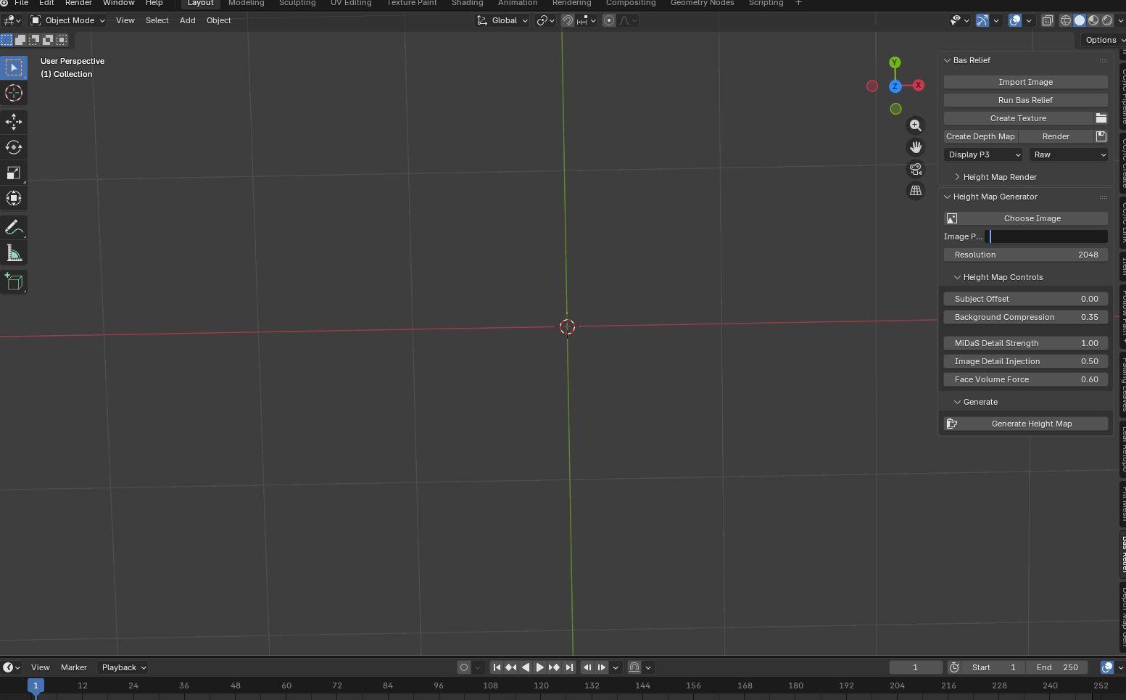Screen dimensions: 1126x700
Task: Jump to timeline start frame
Action: tap(497, 667)
